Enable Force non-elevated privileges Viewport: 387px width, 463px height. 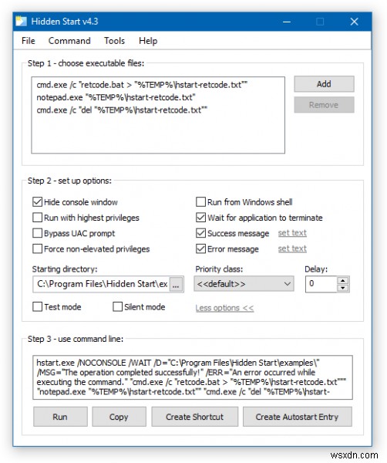point(37,249)
